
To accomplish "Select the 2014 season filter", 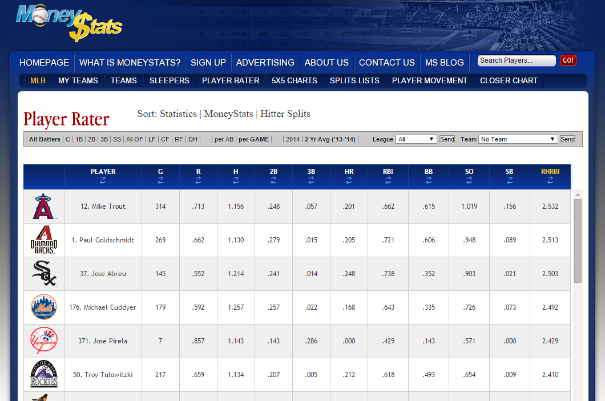I will point(292,139).
